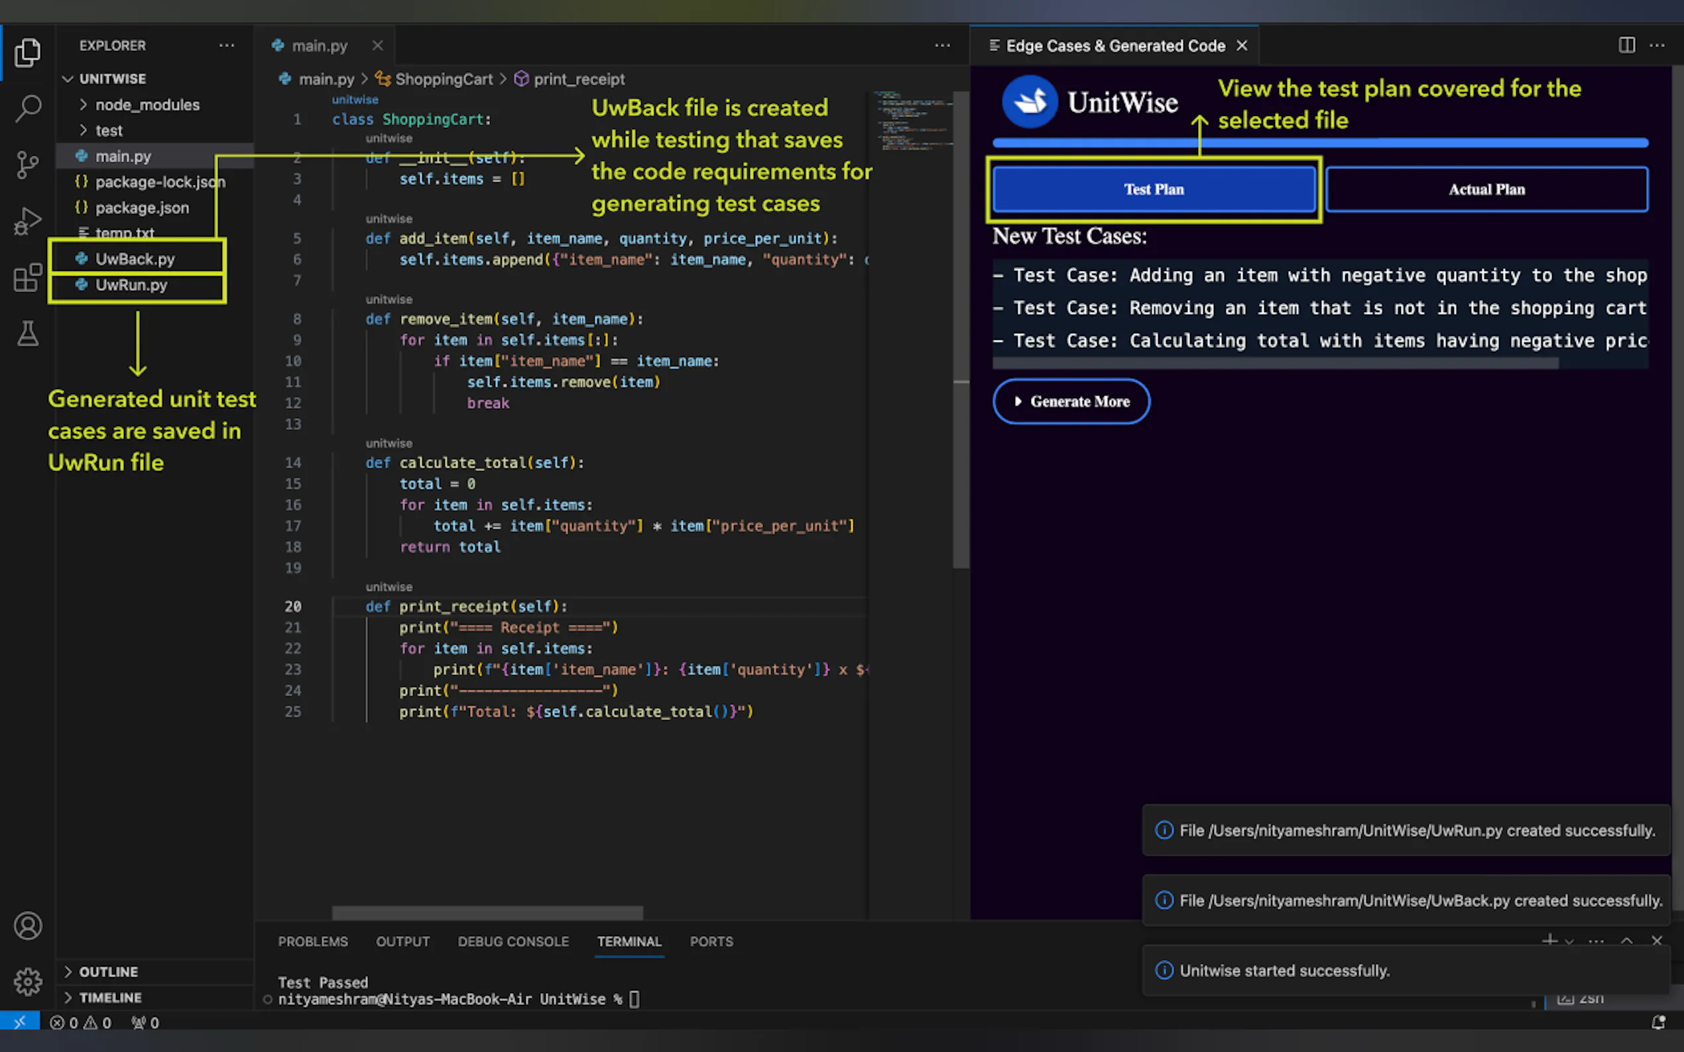This screenshot has width=1684, height=1052.
Task: Open the Run and Debug view
Action: (x=28, y=221)
